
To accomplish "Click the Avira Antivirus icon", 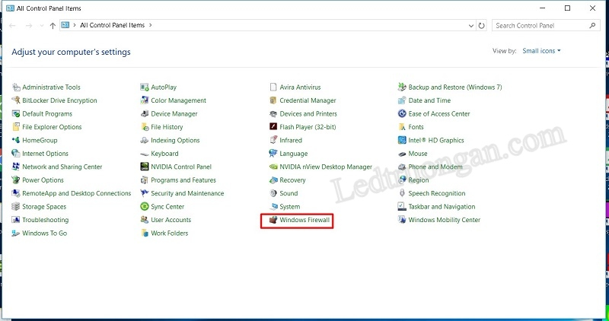I will (x=274, y=87).
